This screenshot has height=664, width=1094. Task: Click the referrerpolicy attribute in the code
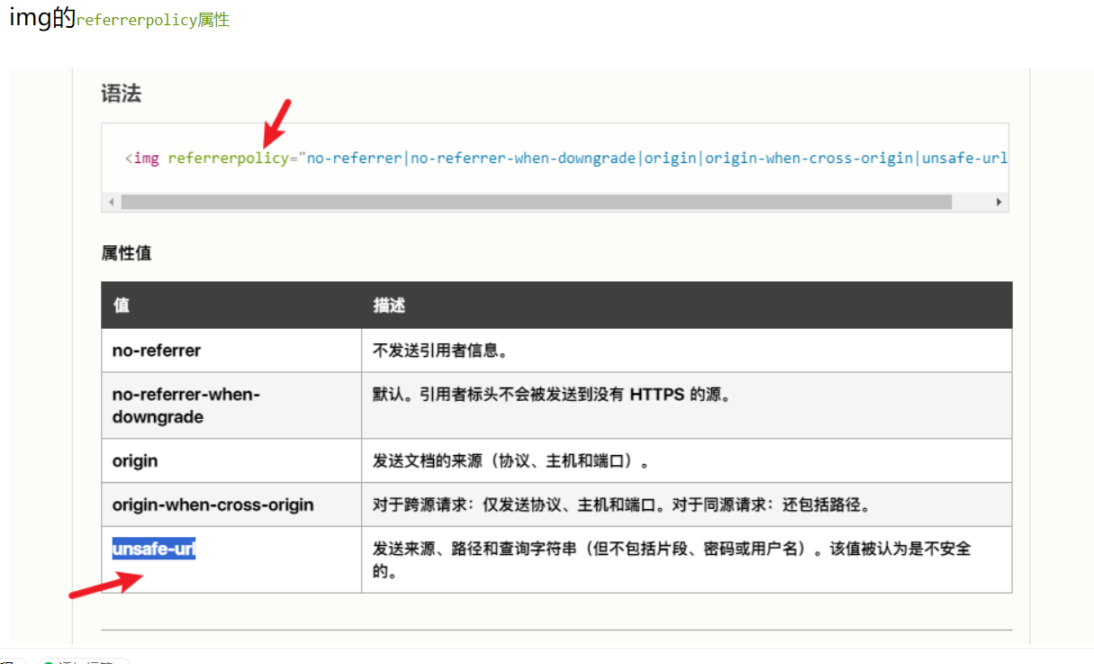pos(227,159)
